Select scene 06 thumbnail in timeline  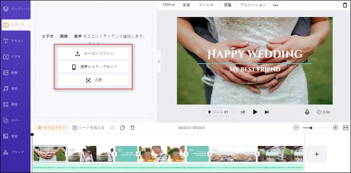[233, 154]
